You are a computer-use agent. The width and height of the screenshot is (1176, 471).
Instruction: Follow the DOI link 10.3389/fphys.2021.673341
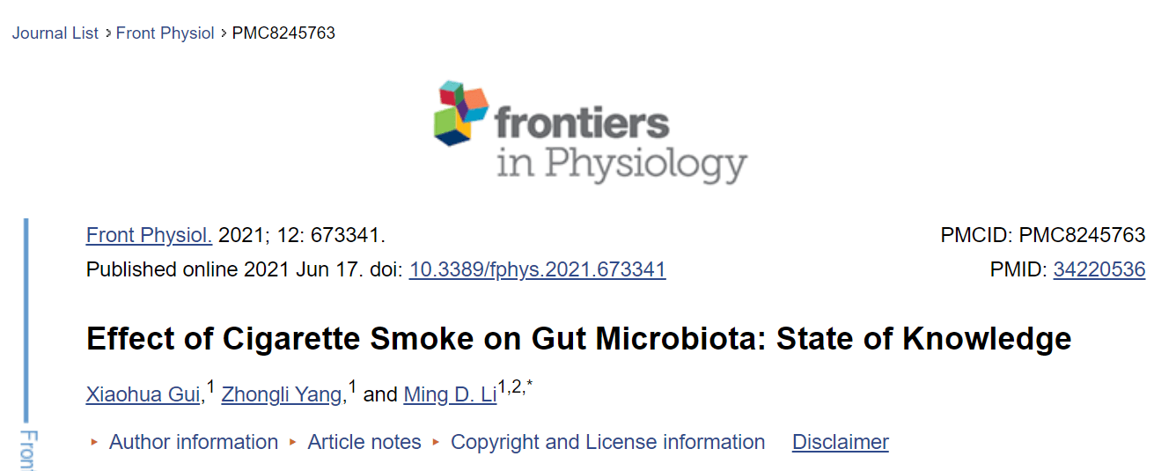click(x=537, y=269)
